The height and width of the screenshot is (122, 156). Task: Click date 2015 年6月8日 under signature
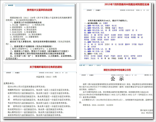click(147, 113)
